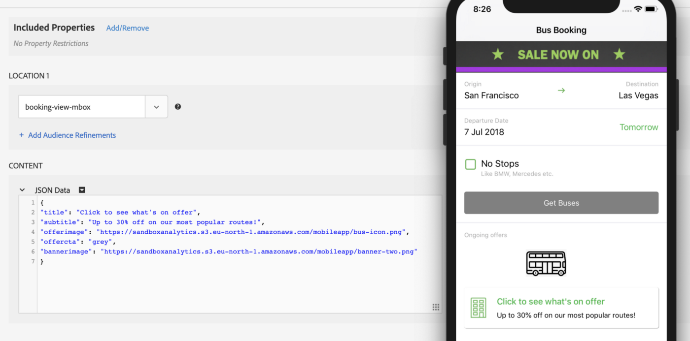Viewport: 690px width, 341px height.
Task: Select Tomorrow for the departure date
Action: 639,127
